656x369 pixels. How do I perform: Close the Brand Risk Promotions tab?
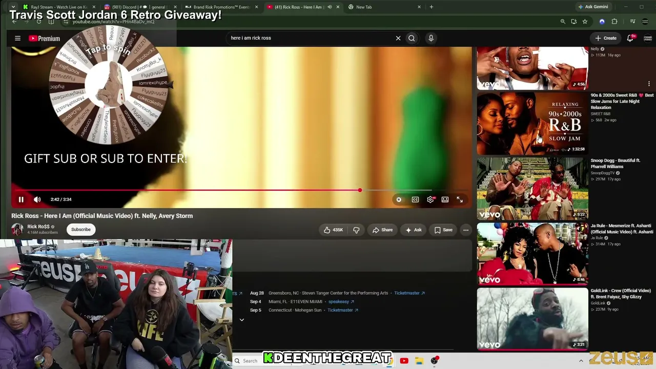(256, 7)
